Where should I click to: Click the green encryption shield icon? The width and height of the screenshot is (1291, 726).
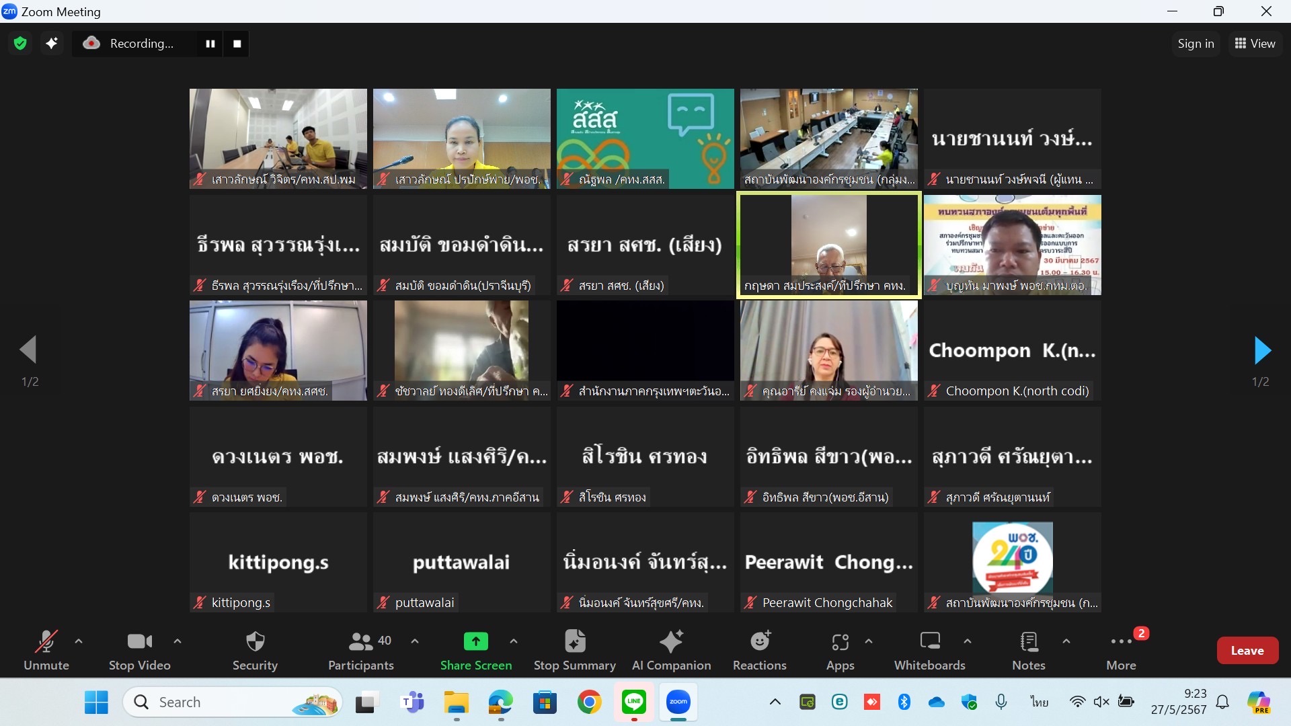click(20, 44)
